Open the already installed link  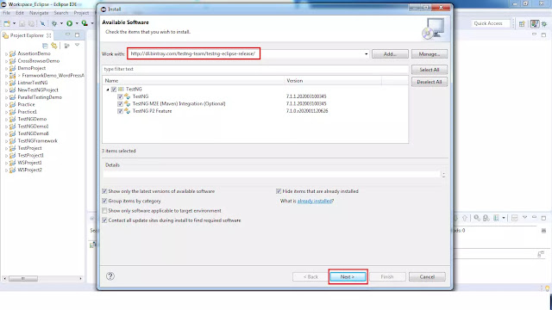click(315, 201)
